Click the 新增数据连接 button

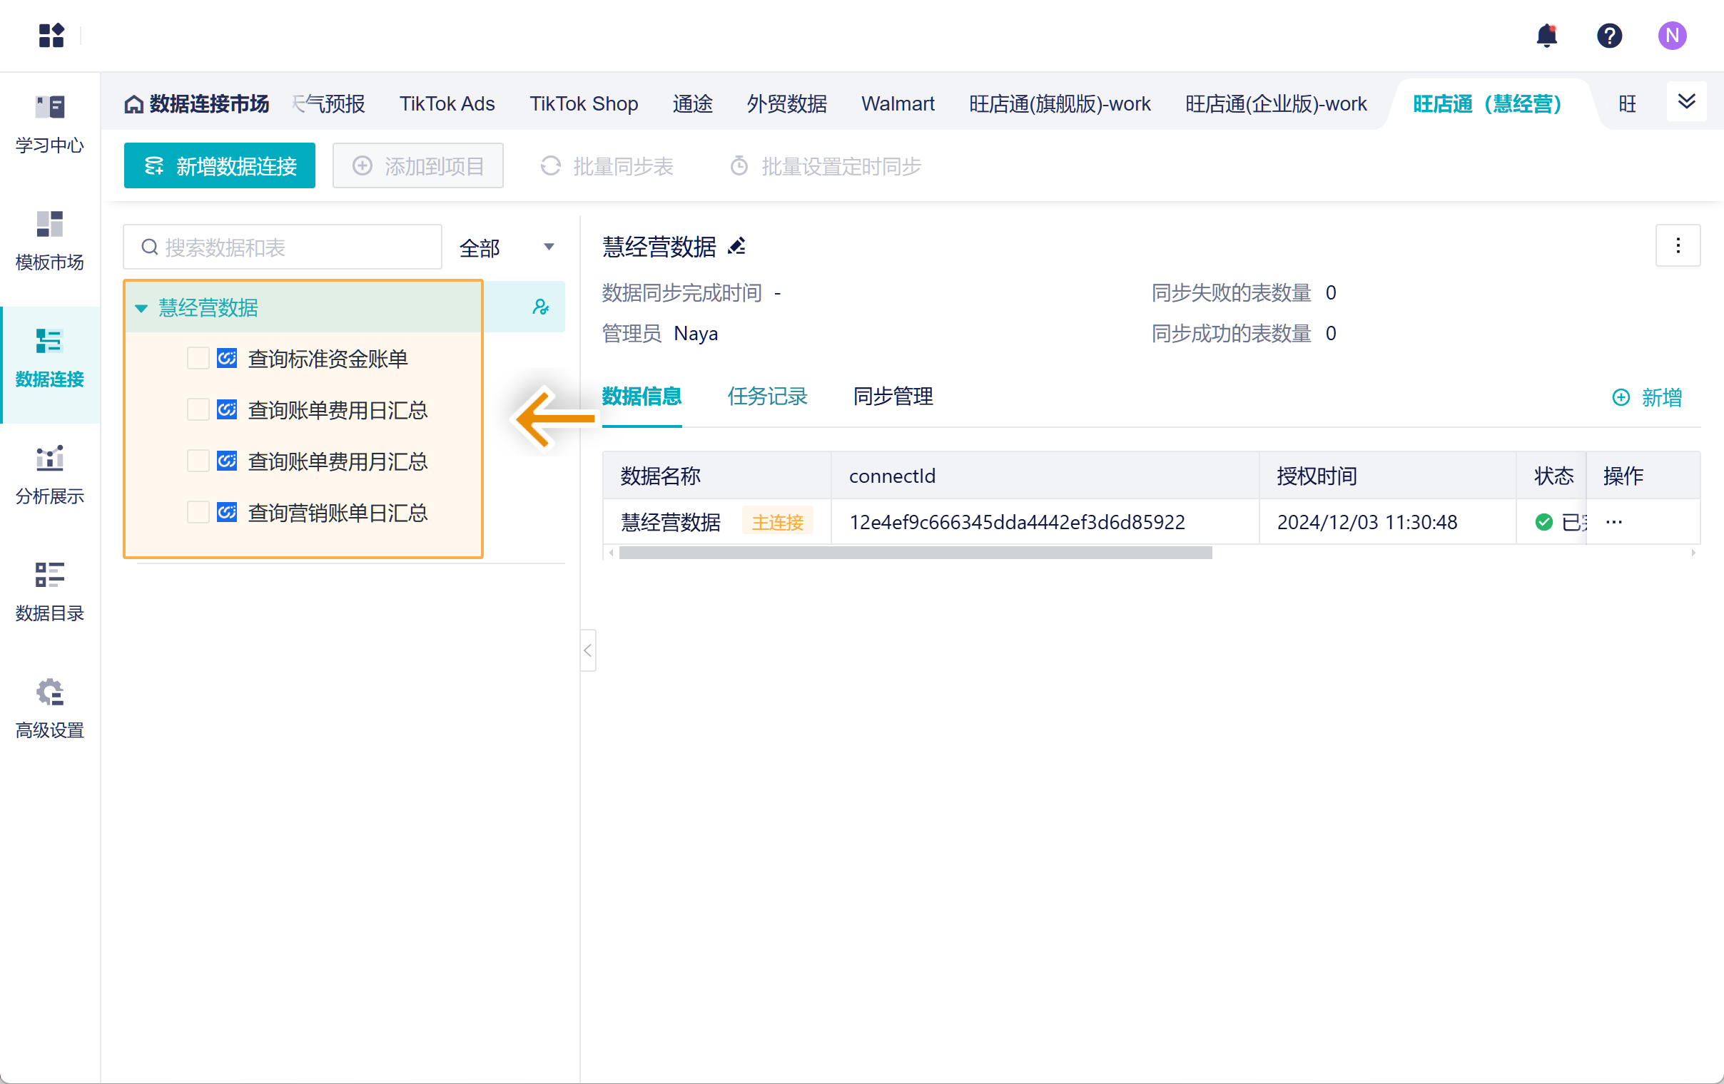click(x=219, y=166)
